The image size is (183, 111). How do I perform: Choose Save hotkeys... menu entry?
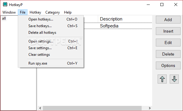[51, 26]
